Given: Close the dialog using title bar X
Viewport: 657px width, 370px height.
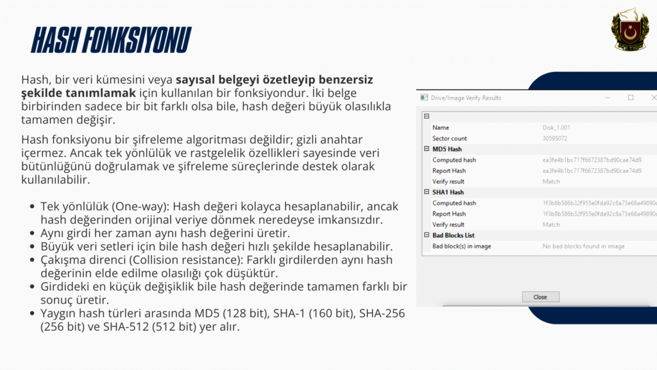Looking at the screenshot, I should point(653,98).
